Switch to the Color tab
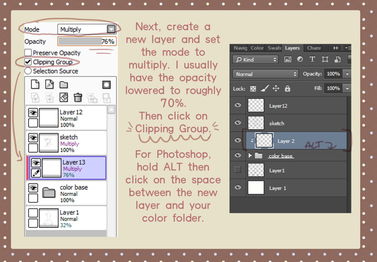This screenshot has height=262, width=377. click(x=257, y=48)
